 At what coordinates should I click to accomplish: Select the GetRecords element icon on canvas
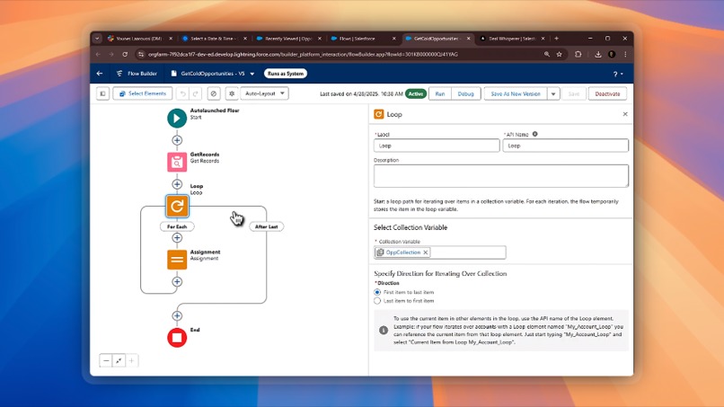click(x=177, y=162)
